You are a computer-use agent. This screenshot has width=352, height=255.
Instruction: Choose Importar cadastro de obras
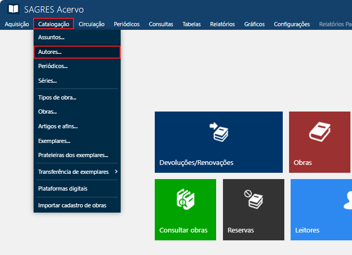click(x=72, y=205)
